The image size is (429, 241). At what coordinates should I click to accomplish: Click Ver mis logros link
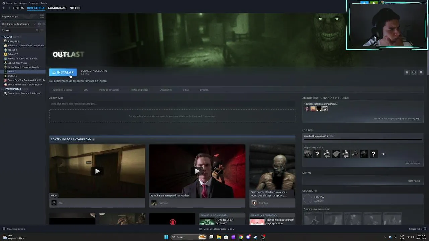[x=413, y=163]
